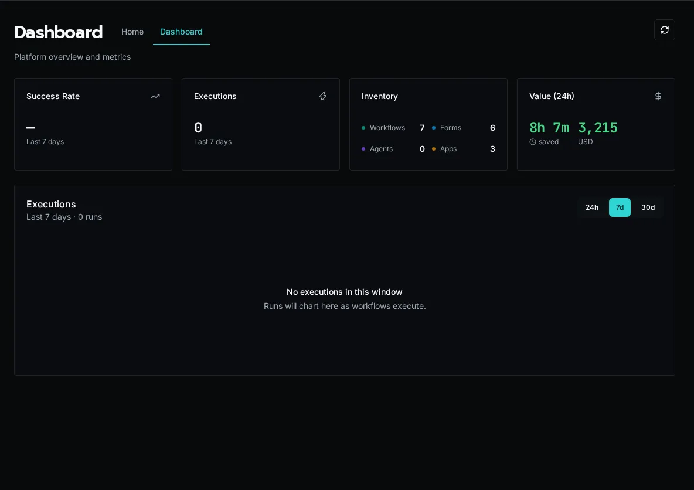
Task: Click the Apps inventory label
Action: pyautogui.click(x=448, y=149)
